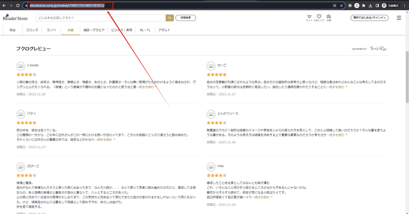Screen dimensions: 409x214
Task: Open the shopping cart icon
Action: pyautogui.click(x=309, y=17)
